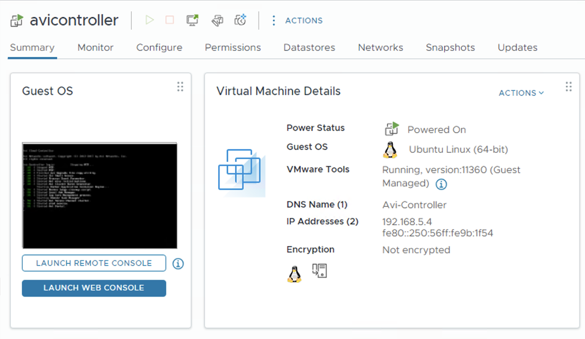
Task: Click the large virtual machine illustration icon
Action: (x=242, y=172)
